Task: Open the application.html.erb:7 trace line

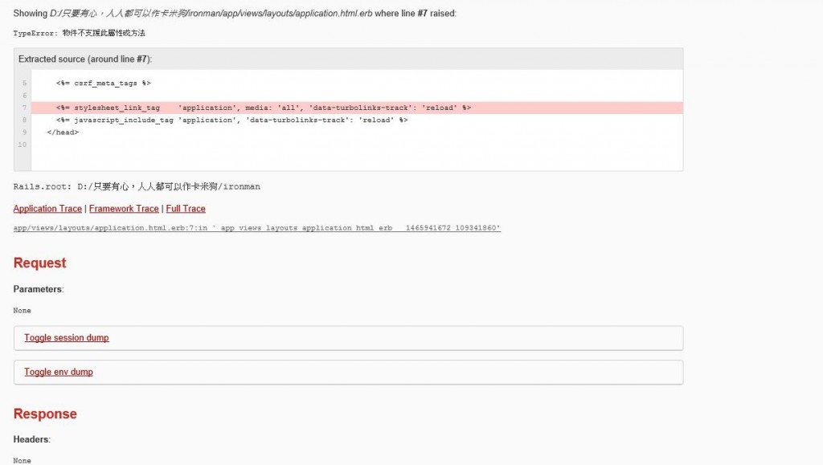Action: point(256,228)
